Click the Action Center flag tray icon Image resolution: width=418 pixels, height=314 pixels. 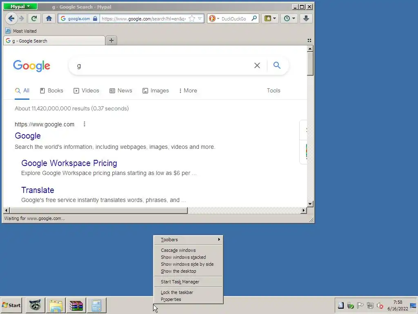[360, 305]
